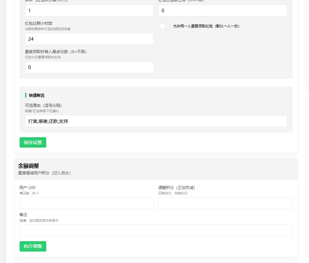Click the 保存设置 button

coord(33,142)
